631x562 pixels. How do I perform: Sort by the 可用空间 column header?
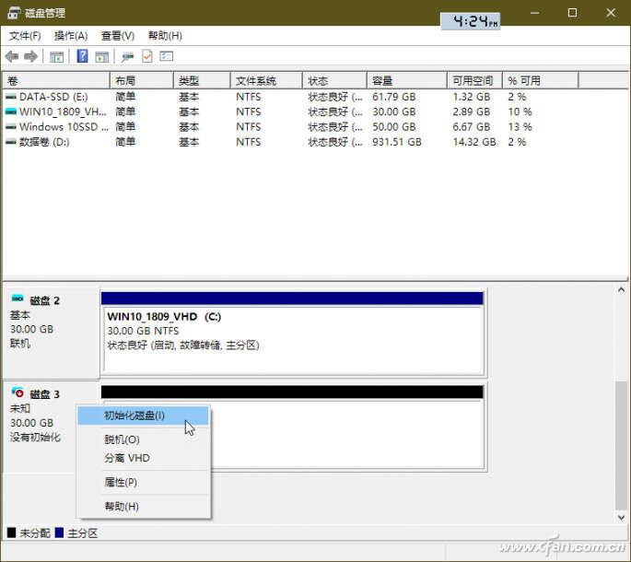pyautogui.click(x=474, y=80)
